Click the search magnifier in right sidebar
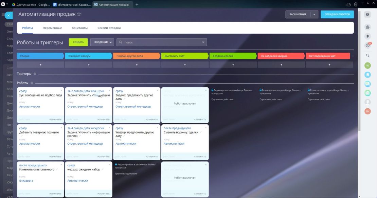This screenshot has height=198, width=377. coord(367,55)
